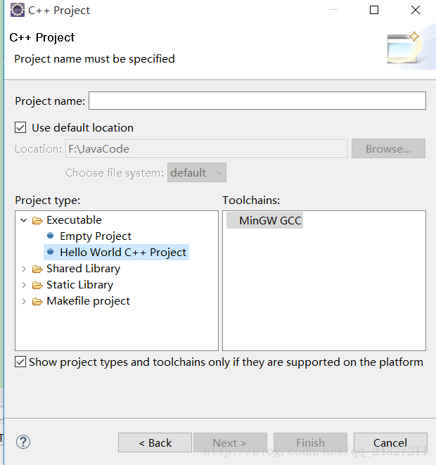Viewport: 436px width, 465px height.
Task: Click the Hello World C++ Project bullet icon
Action: coord(51,252)
